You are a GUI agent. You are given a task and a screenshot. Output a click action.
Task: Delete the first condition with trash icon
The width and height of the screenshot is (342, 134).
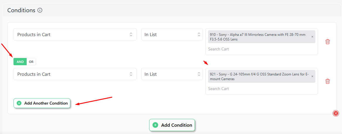(327, 42)
